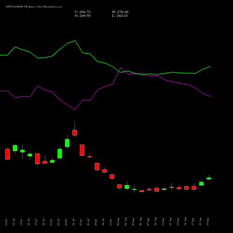Click the 19 Aug date label
The image size is (233, 233).
pos(208,222)
